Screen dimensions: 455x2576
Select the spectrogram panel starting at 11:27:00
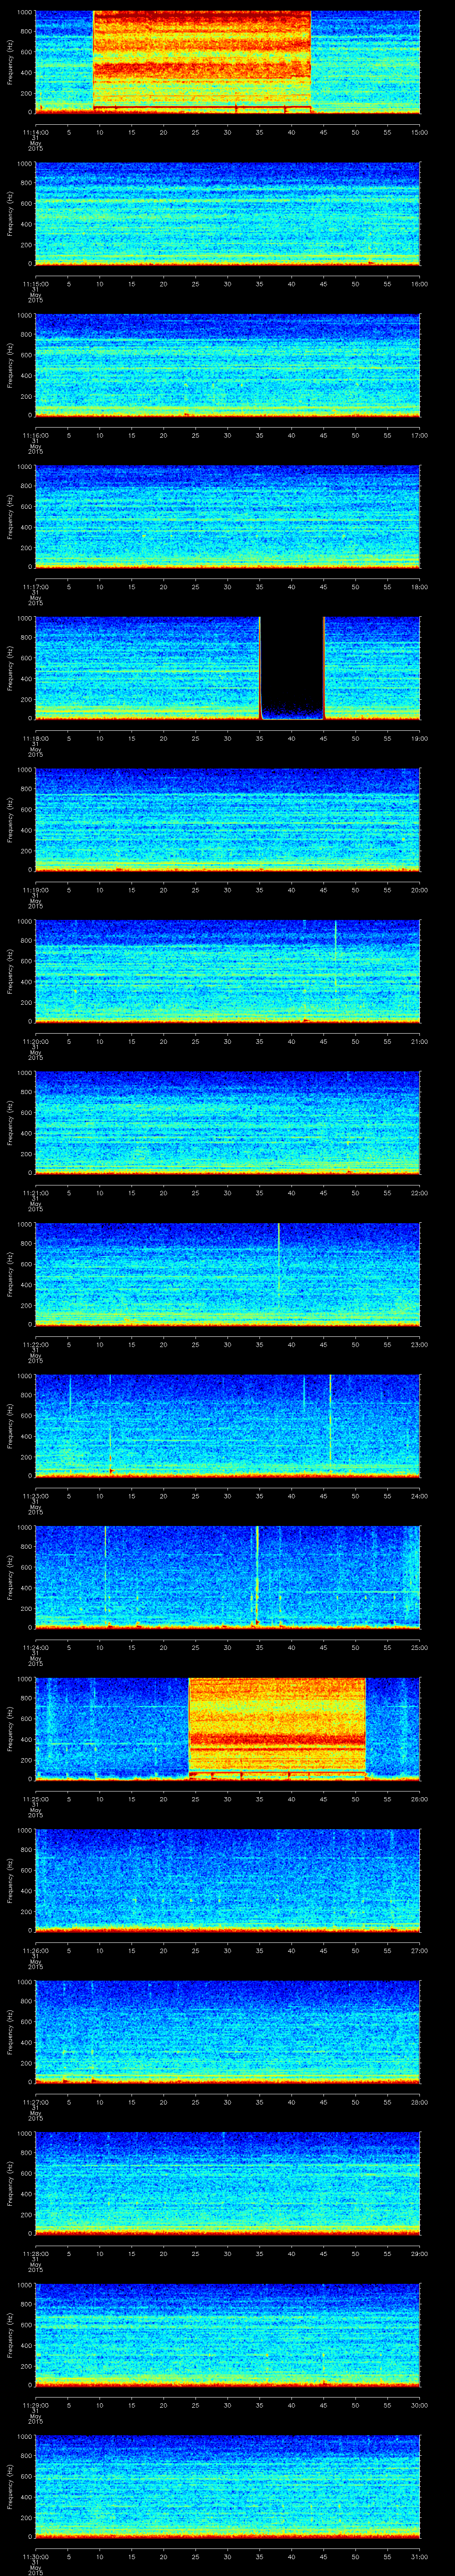[228, 2032]
